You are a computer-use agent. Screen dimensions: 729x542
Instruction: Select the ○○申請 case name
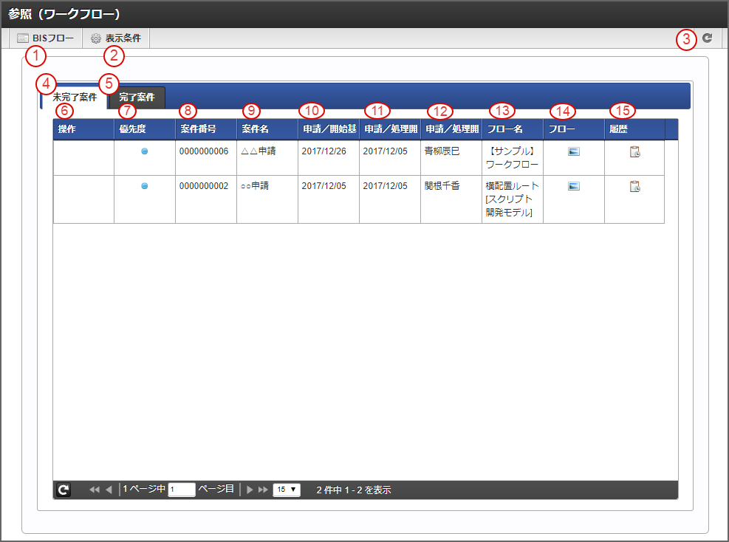tap(255, 186)
